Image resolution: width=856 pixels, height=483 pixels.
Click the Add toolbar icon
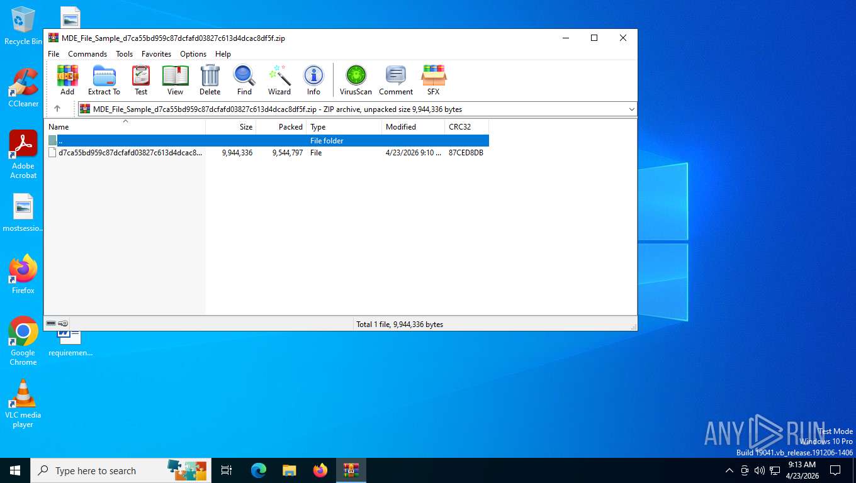pos(67,80)
